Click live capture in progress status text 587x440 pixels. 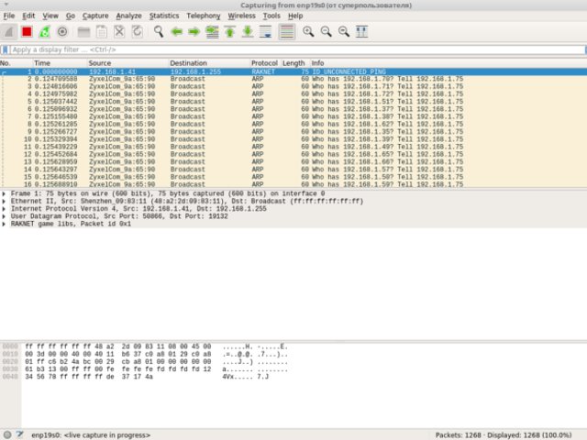pos(91,435)
